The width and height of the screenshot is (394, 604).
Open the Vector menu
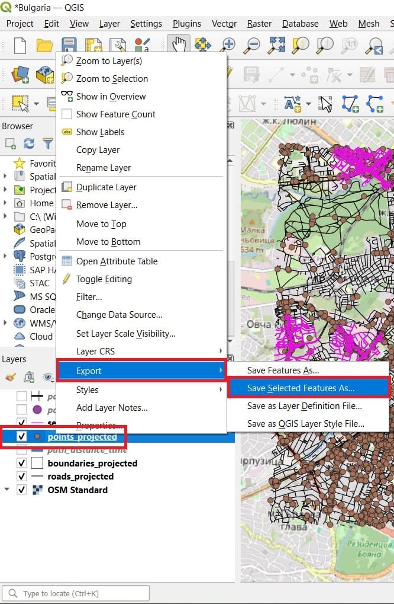click(x=224, y=24)
